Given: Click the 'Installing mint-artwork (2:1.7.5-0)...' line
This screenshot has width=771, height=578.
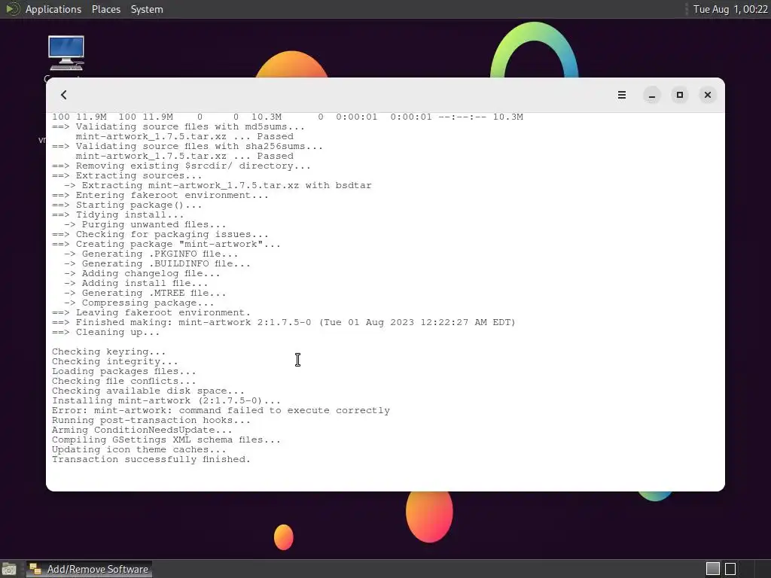Looking at the screenshot, I should (x=166, y=400).
